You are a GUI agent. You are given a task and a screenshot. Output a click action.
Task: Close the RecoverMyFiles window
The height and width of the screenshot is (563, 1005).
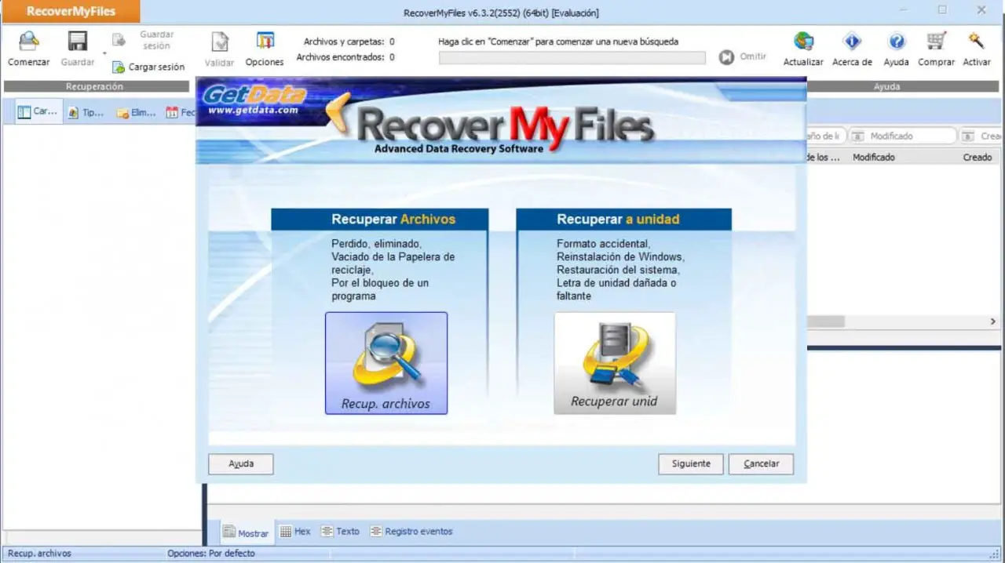[x=981, y=10]
